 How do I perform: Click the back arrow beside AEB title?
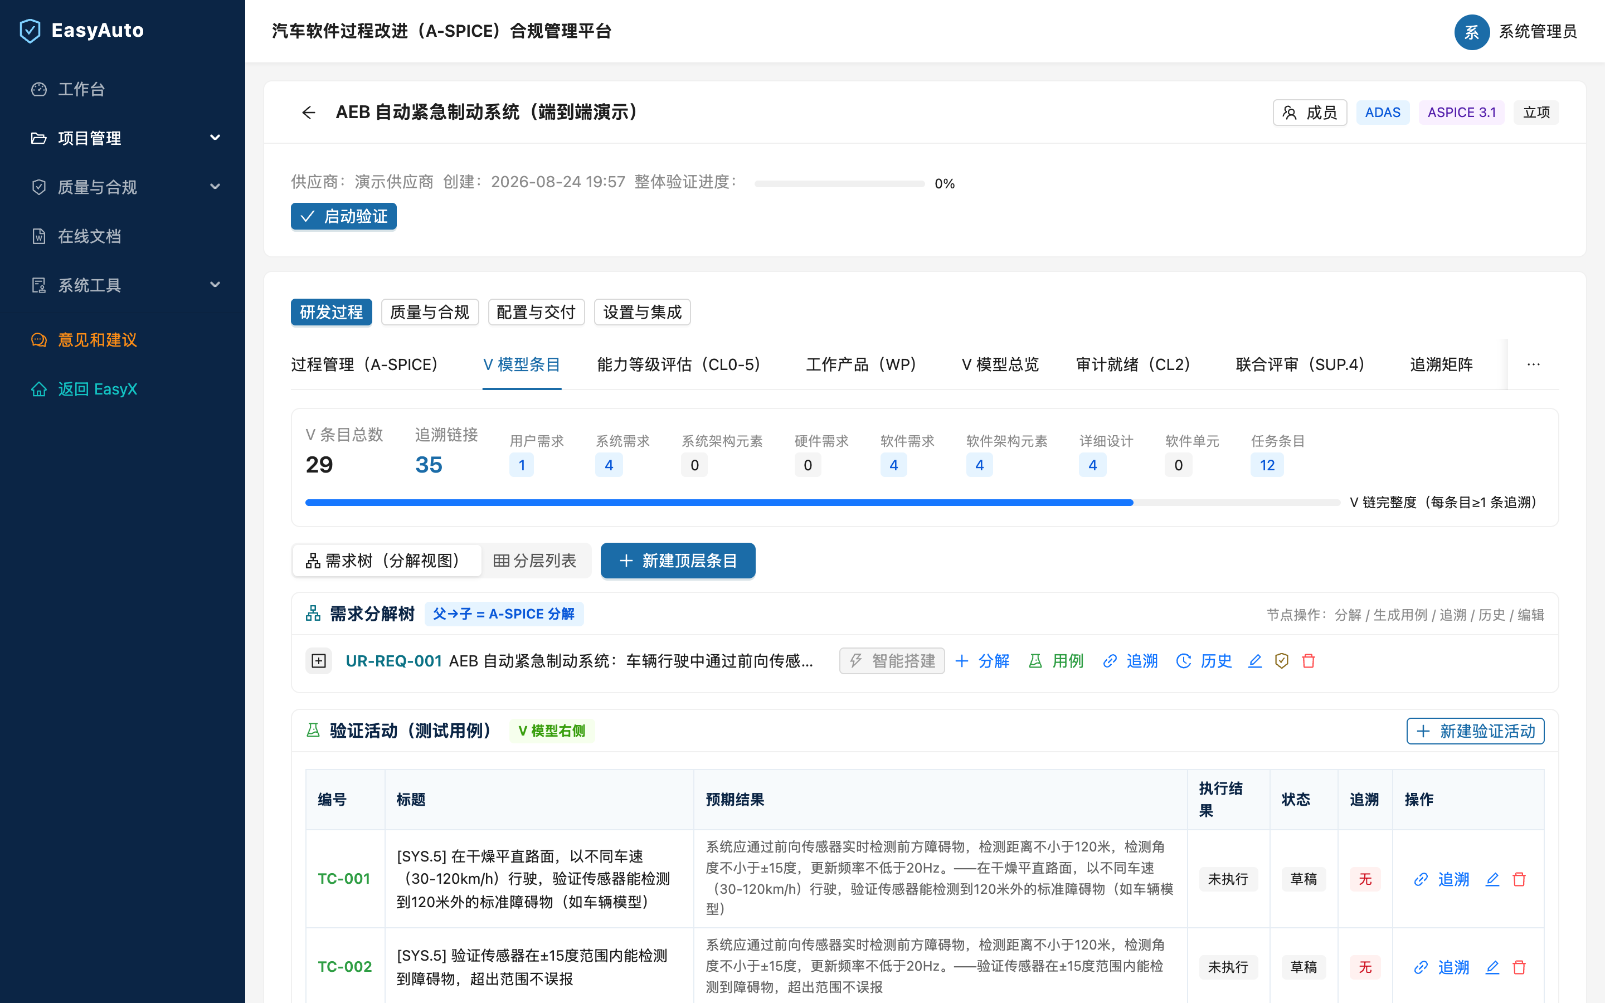[x=308, y=113]
